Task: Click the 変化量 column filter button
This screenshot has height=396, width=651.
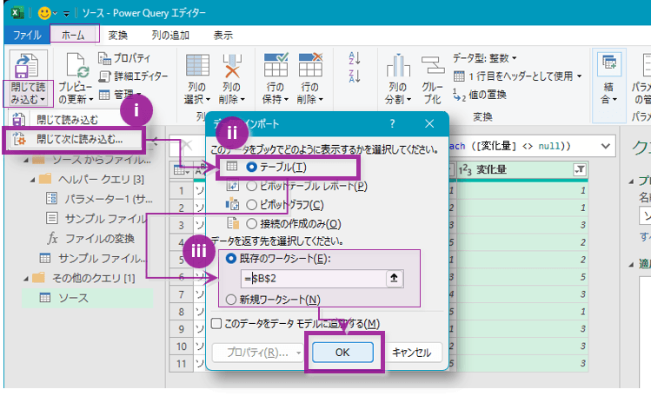Action: pyautogui.click(x=580, y=169)
